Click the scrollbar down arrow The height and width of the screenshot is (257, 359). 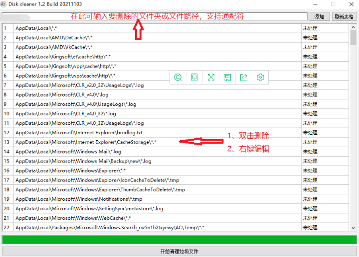[x=353, y=228]
